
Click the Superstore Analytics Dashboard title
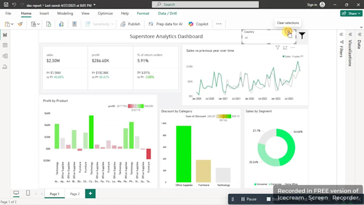click(x=166, y=36)
